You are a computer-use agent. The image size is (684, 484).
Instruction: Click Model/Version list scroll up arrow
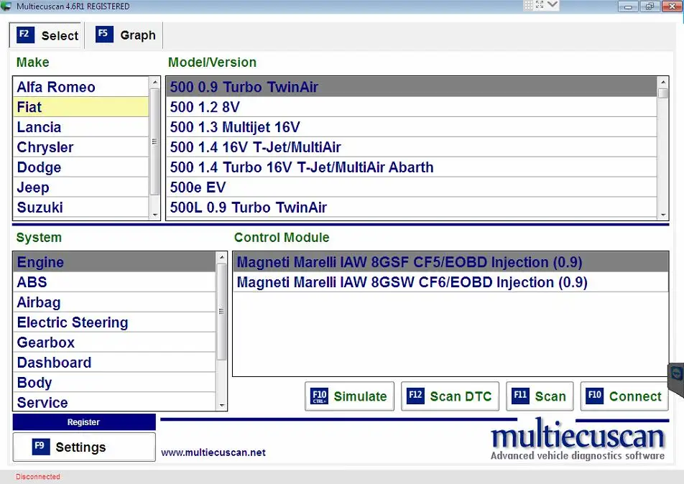663,82
